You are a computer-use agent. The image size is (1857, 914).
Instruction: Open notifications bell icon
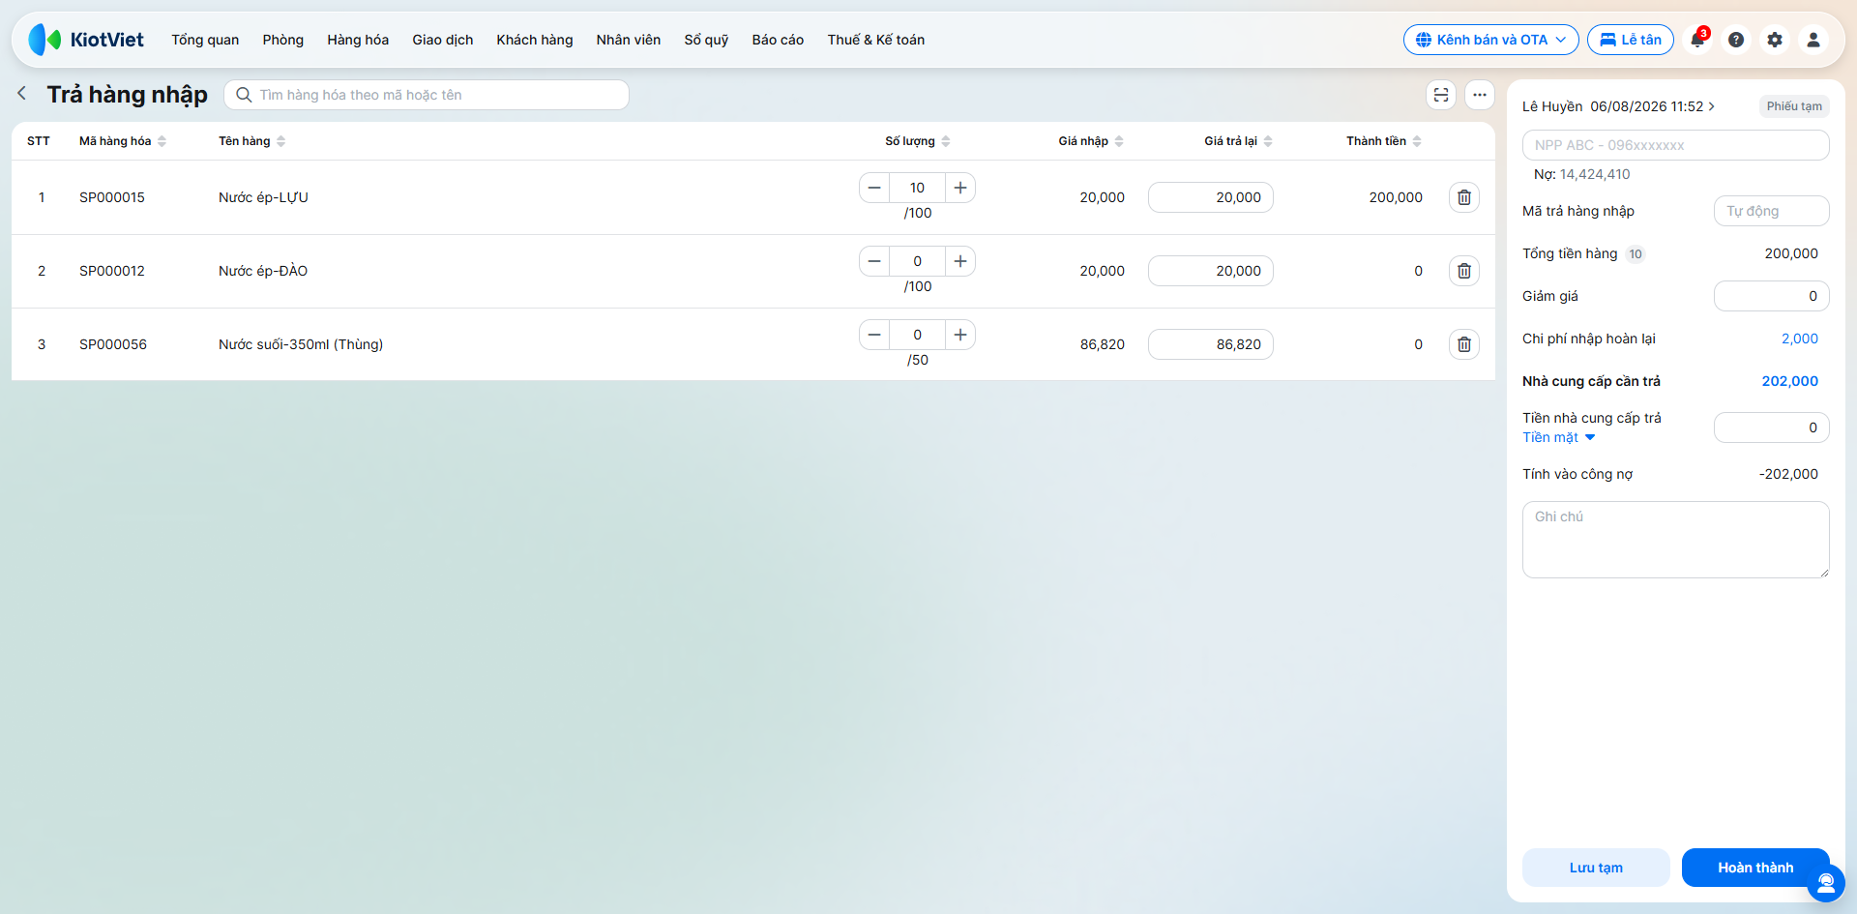coord(1697,40)
